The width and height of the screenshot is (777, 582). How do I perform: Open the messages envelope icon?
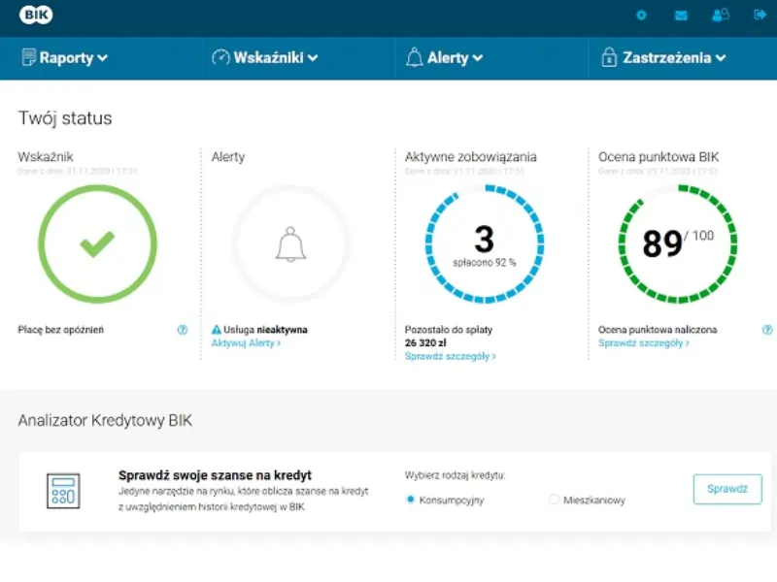click(681, 16)
